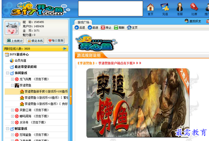Click the 上传照片 upload photo button

coord(15,41)
